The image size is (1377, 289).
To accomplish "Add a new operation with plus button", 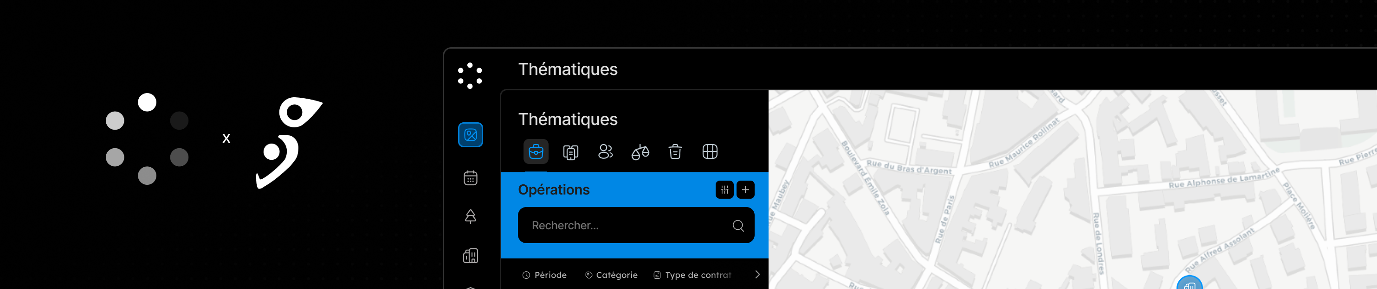I will pyautogui.click(x=745, y=190).
